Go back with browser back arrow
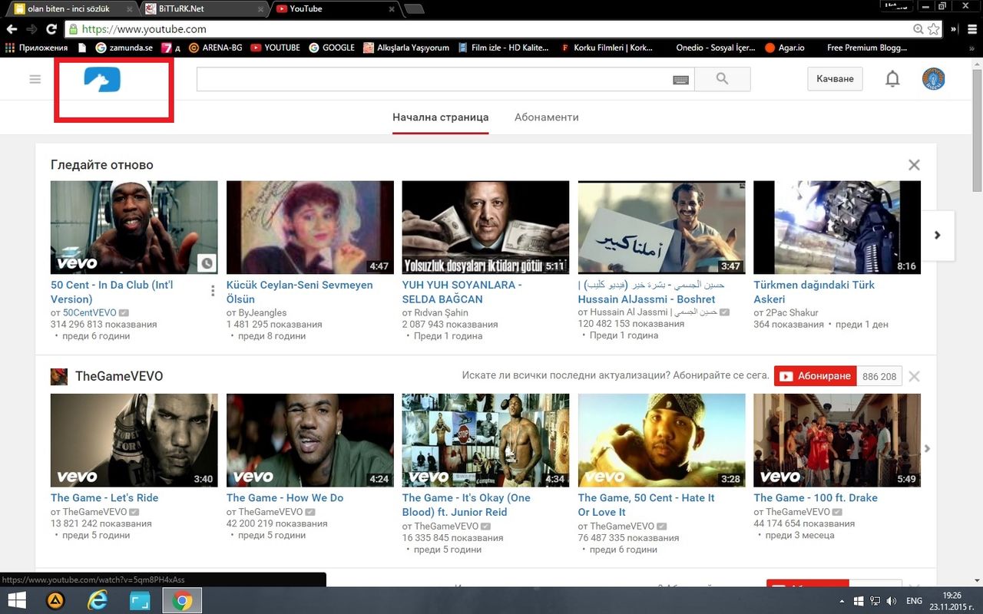983x614 pixels. coord(12,29)
